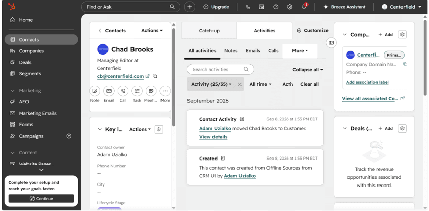Collapse the Marketing section in sidebar
Image resolution: width=429 pixels, height=211 pixels.
pyautogui.click(x=12, y=91)
